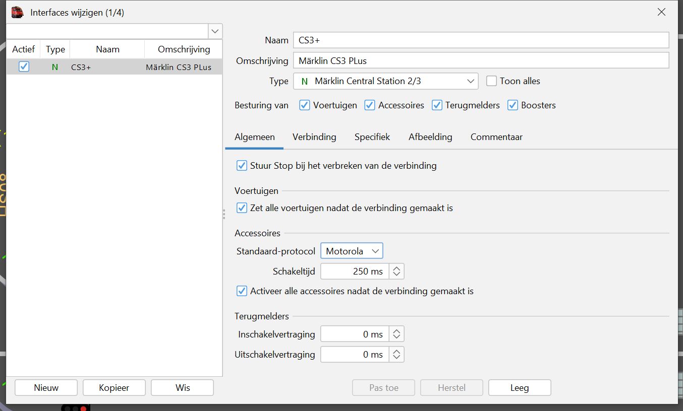Toggle the Toon alles checkbox
Screen dimensions: 683x411
(x=492, y=81)
